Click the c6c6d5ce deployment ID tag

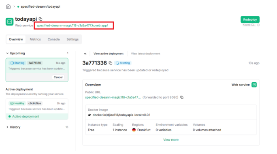(35, 103)
